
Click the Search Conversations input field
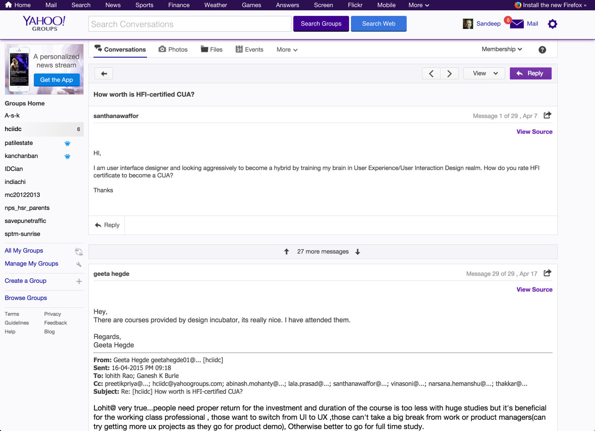point(190,24)
